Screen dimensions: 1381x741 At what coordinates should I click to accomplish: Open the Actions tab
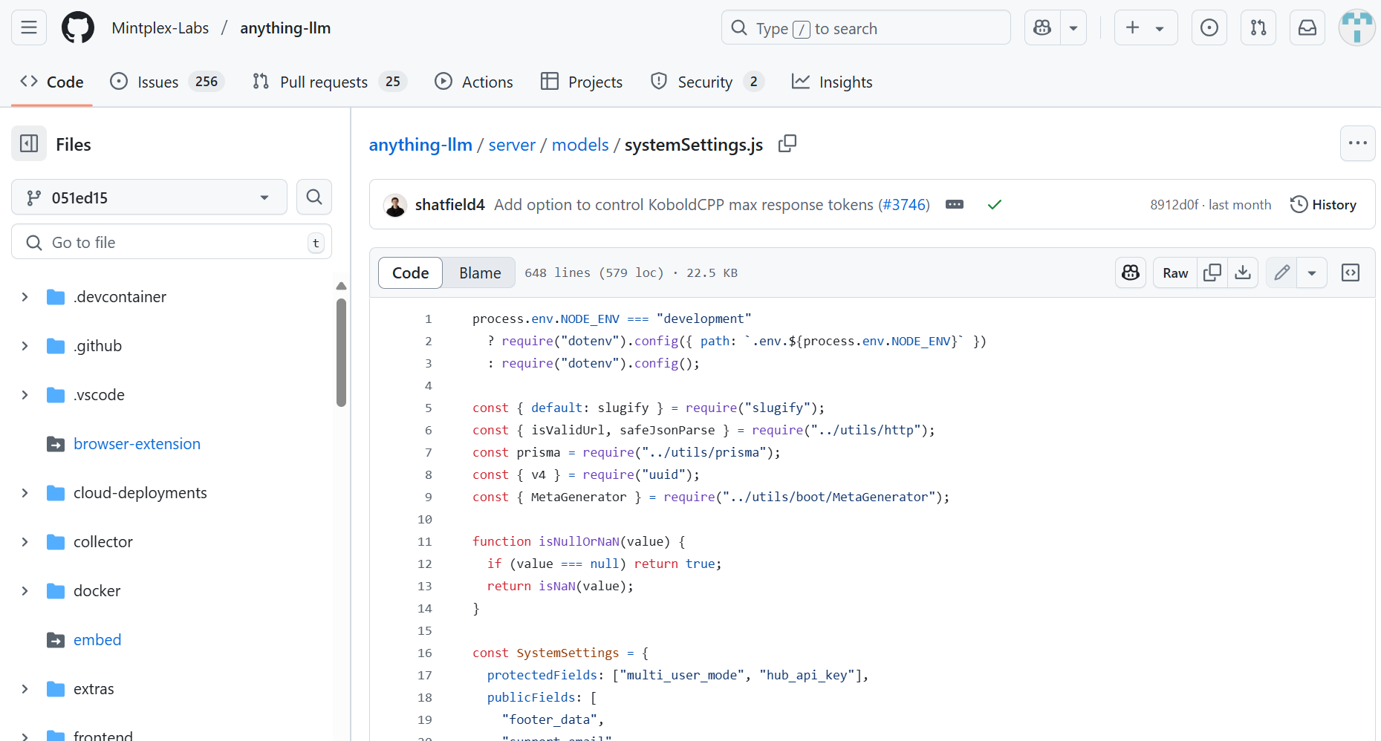[474, 82]
